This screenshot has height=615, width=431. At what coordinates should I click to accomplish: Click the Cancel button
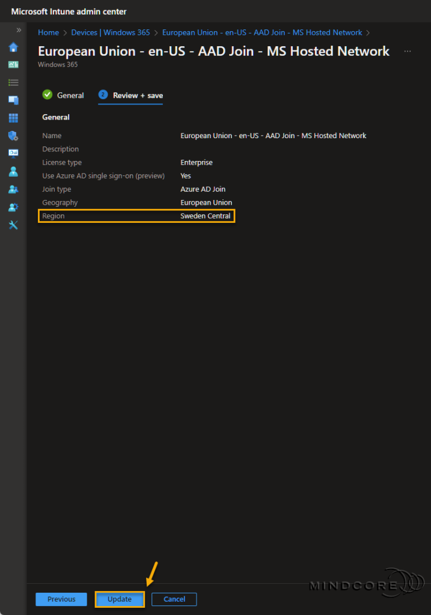coord(174,599)
